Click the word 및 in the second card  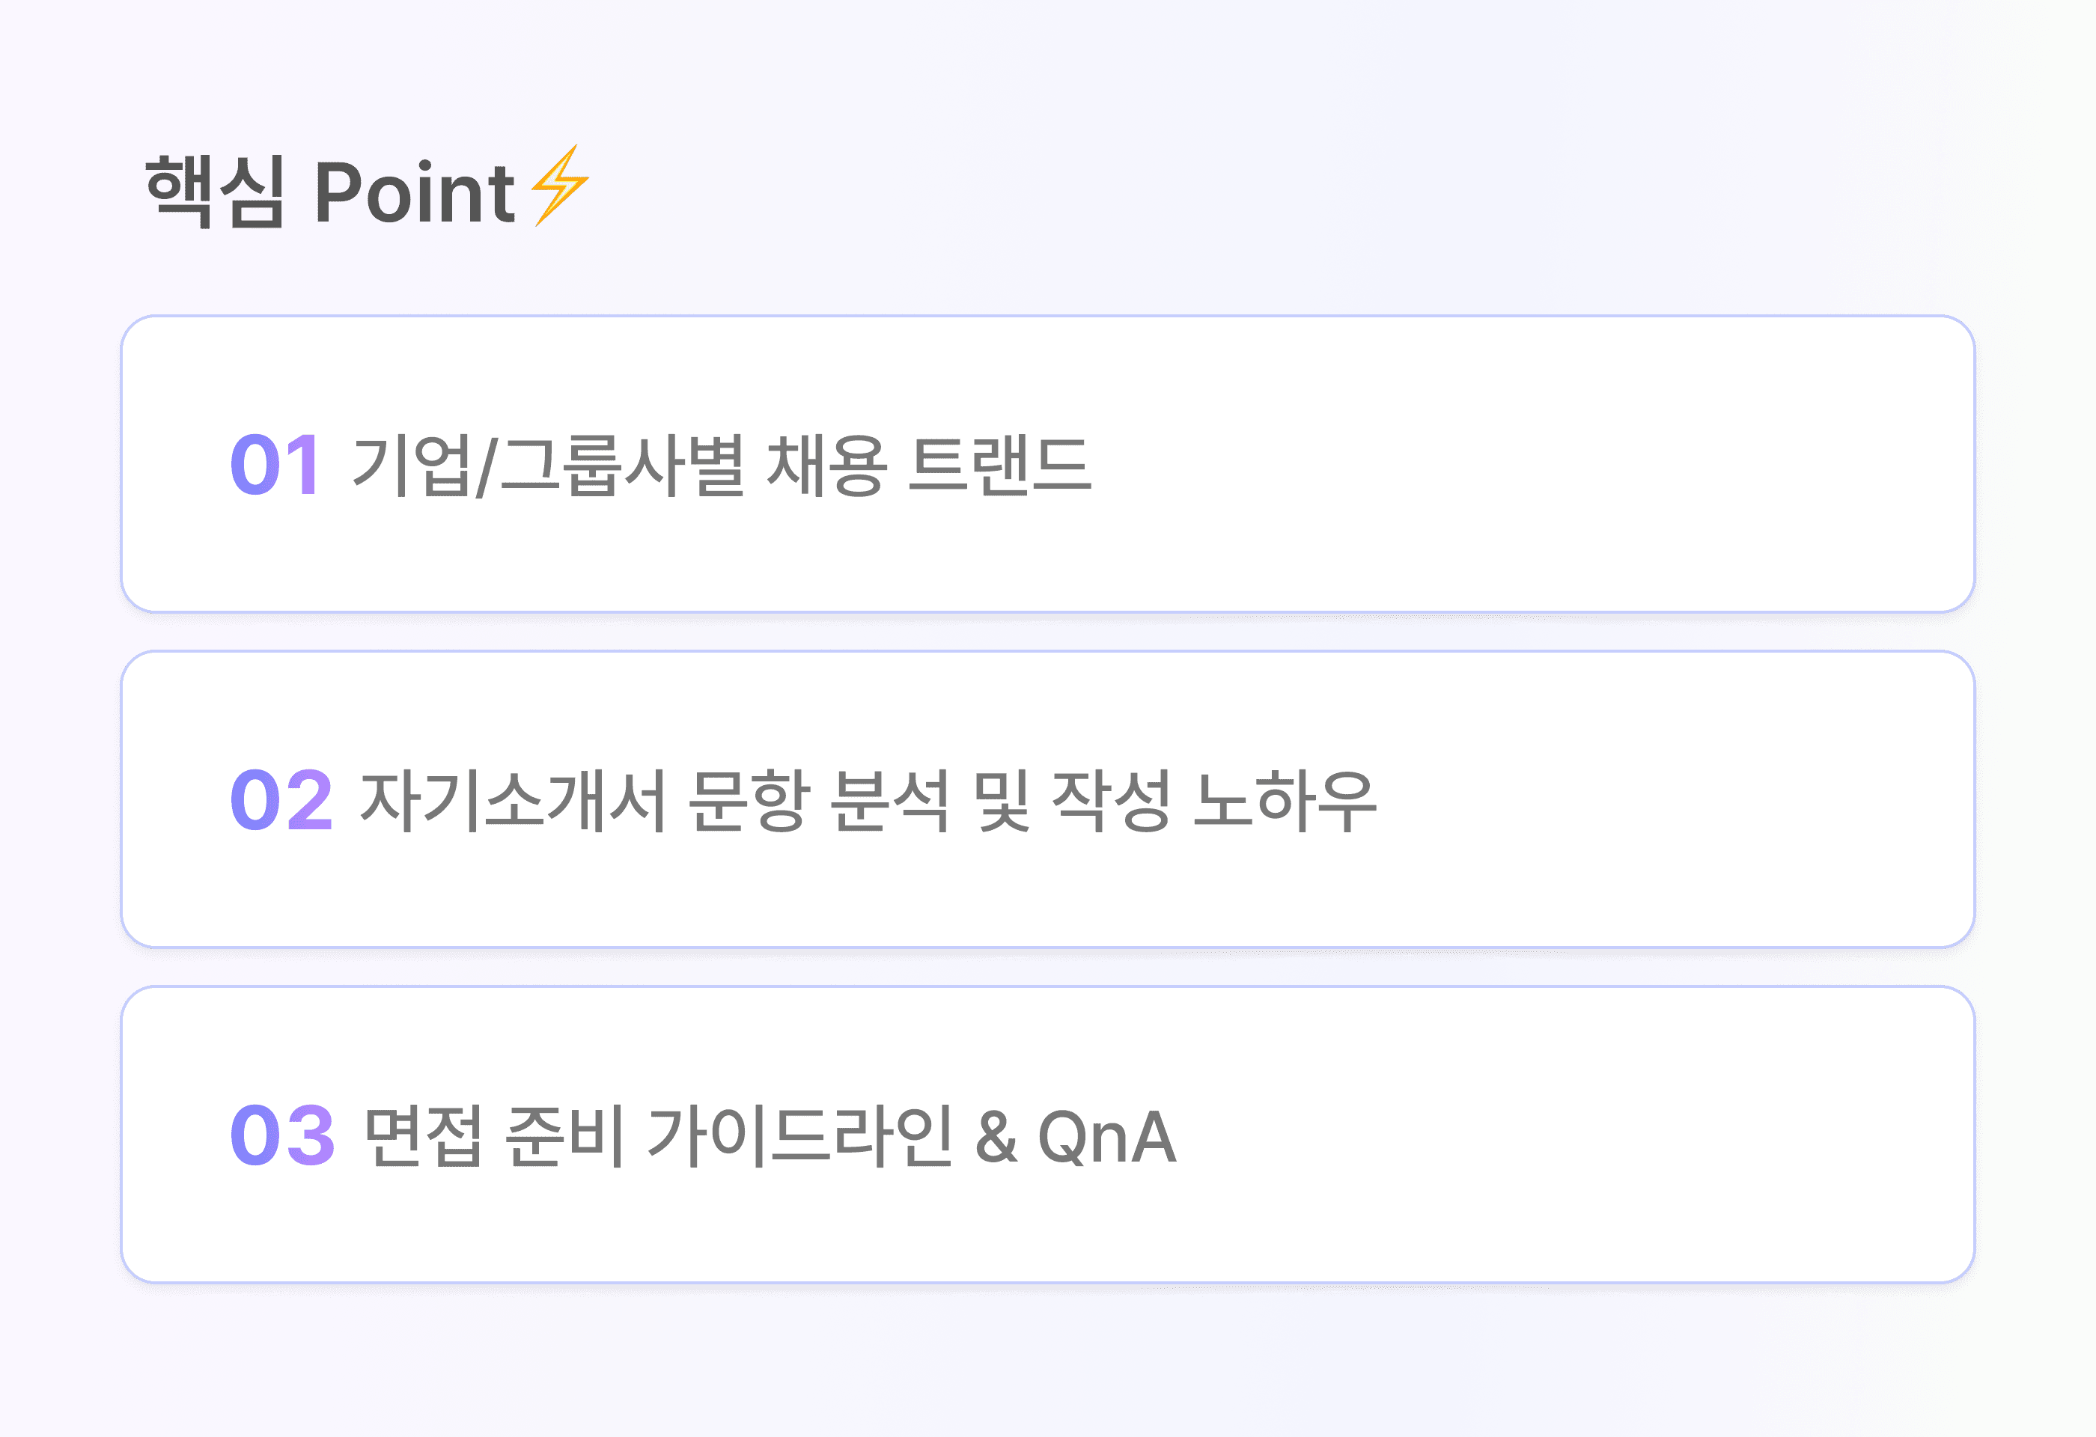(1001, 801)
